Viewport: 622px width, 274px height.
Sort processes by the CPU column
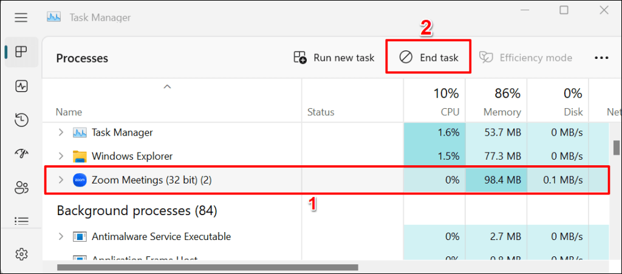pyautogui.click(x=449, y=112)
